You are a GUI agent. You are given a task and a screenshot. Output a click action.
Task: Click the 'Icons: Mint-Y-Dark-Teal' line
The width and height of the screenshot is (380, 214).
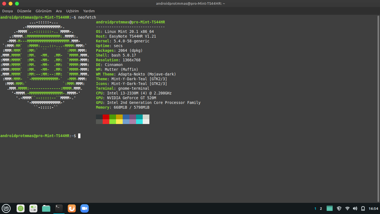coord(132,84)
